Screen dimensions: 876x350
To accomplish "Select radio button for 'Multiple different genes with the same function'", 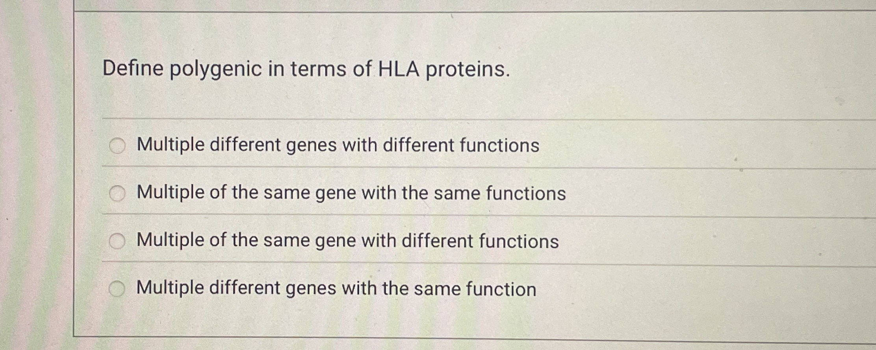I will tap(117, 287).
